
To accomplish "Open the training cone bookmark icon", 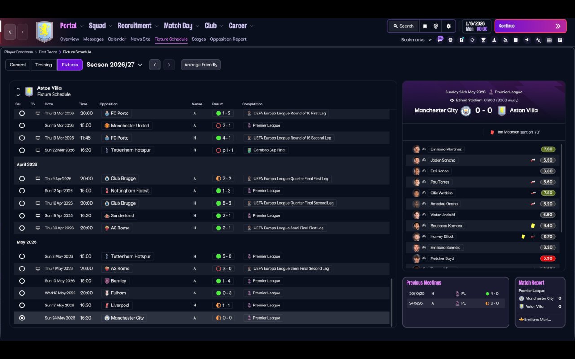I will tap(494, 40).
